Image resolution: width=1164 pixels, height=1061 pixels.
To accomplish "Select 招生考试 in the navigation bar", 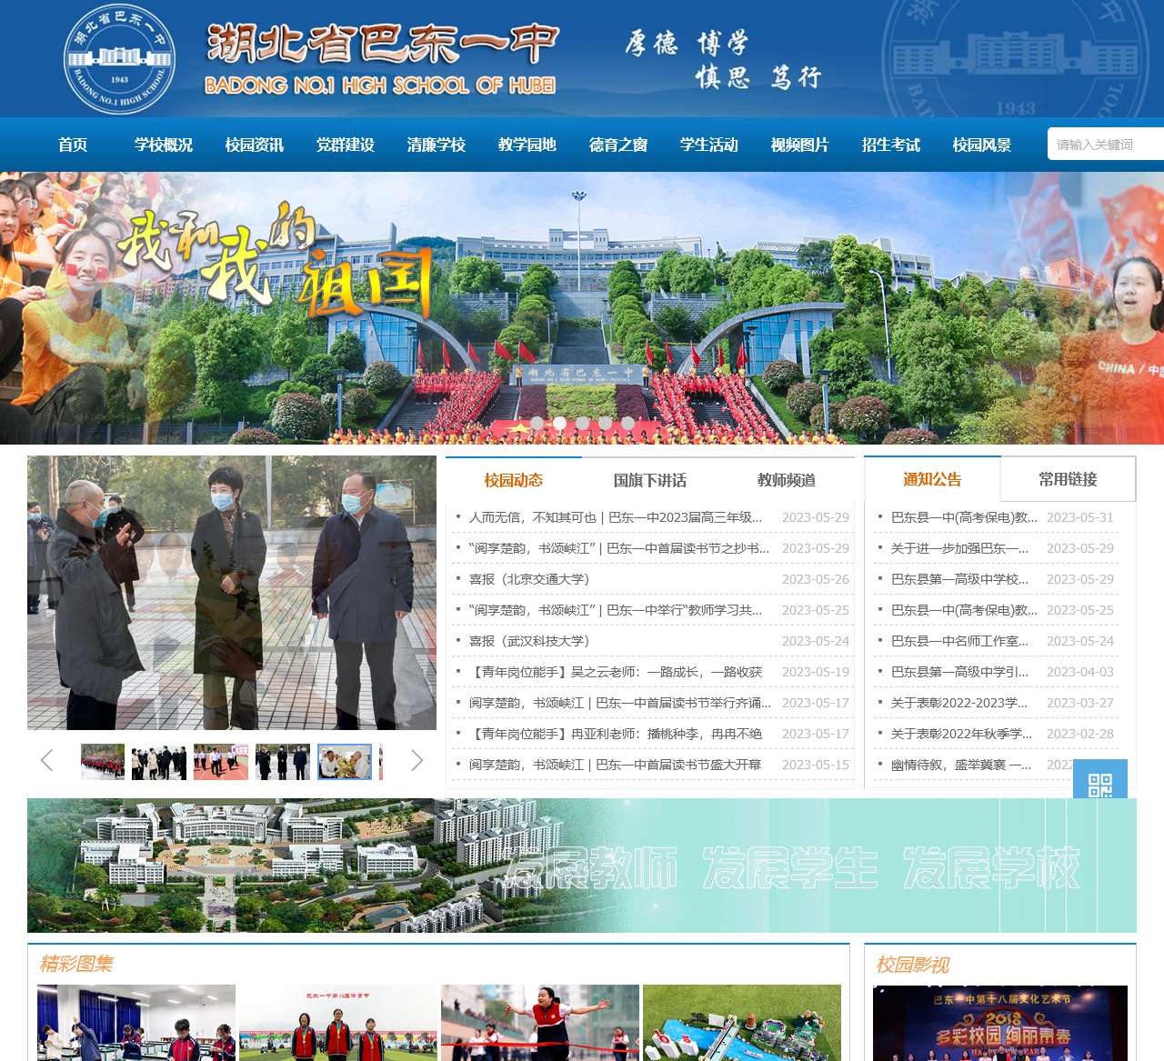I will [x=891, y=145].
